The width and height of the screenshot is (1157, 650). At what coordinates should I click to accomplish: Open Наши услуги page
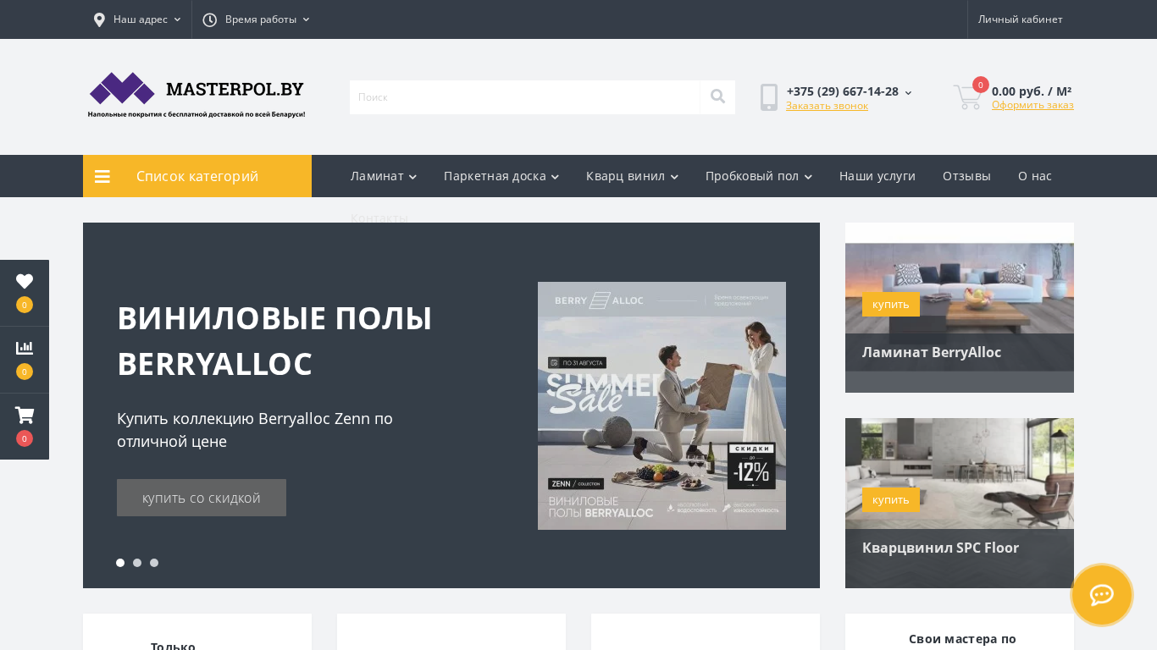point(877,176)
